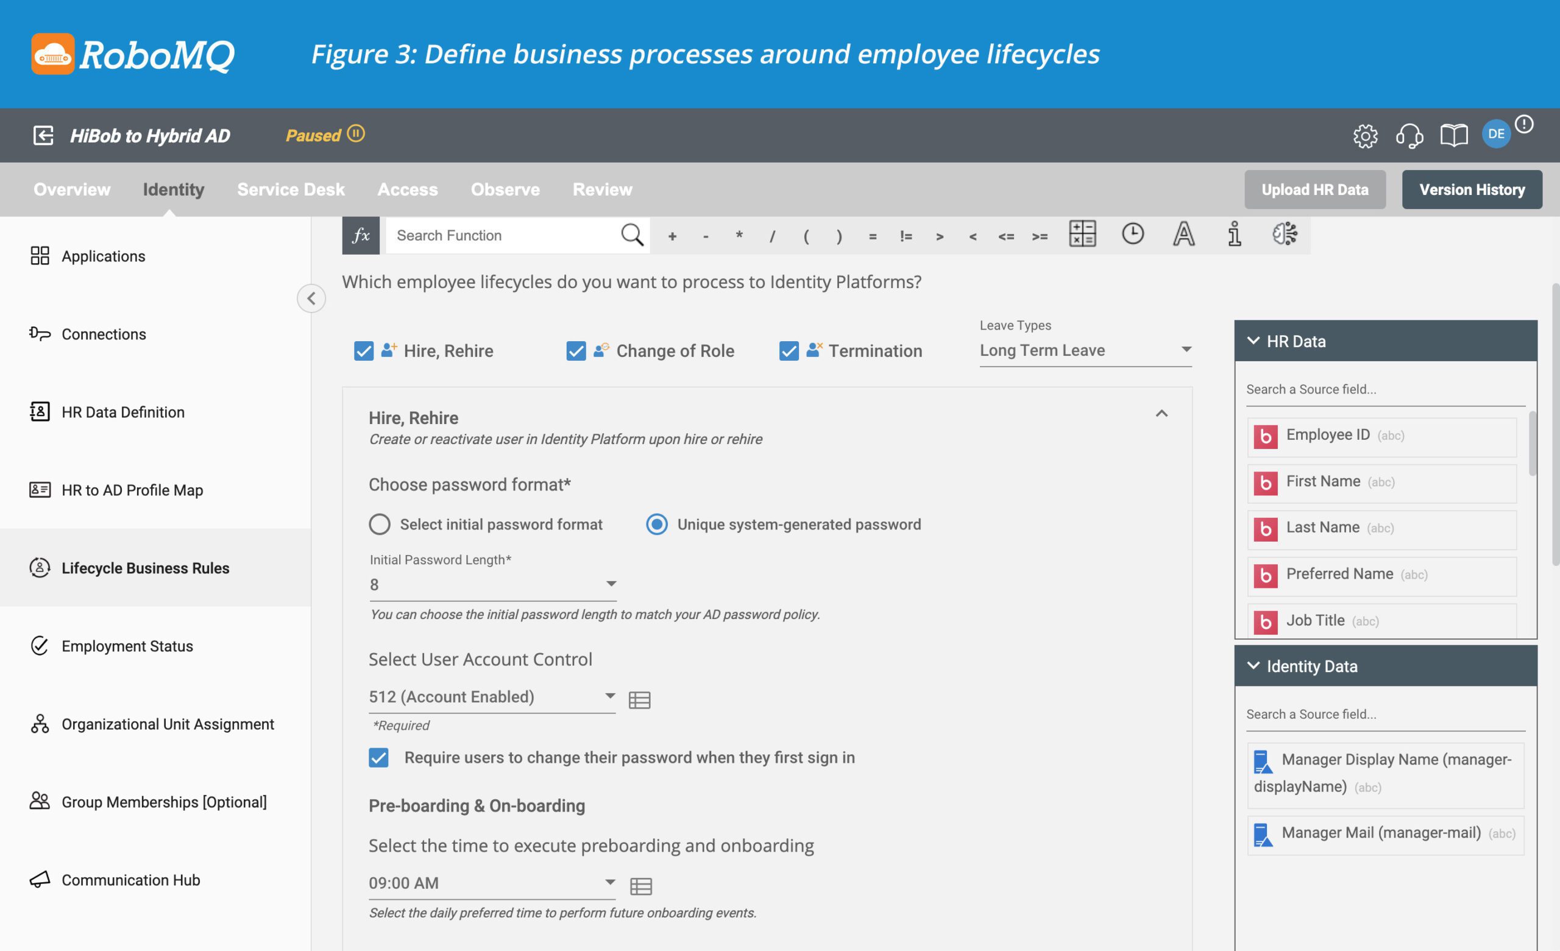The height and width of the screenshot is (951, 1560).
Task: Collapse the Hire, Rehire section chevron
Action: click(1161, 414)
